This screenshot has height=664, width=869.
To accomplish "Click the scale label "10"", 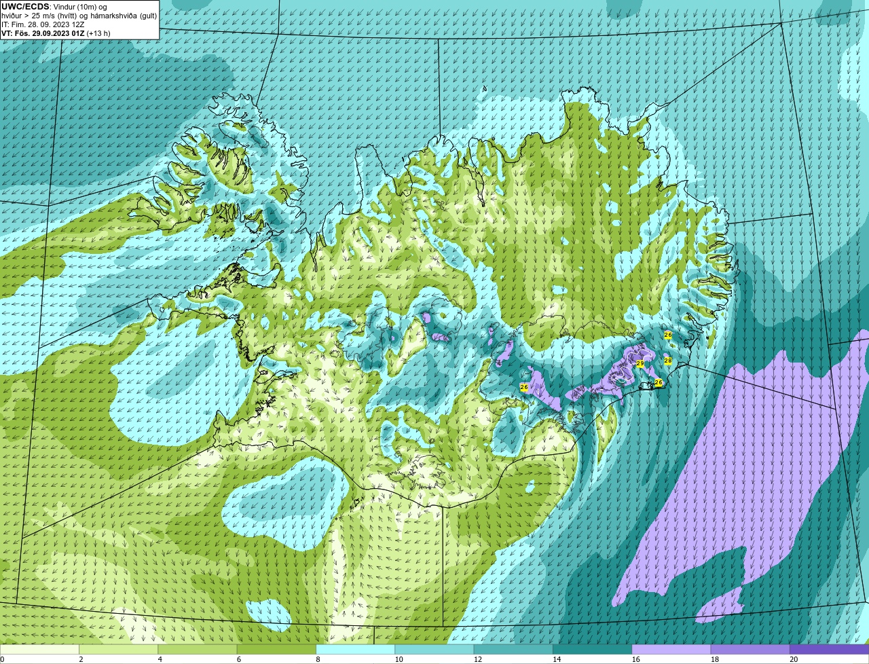I will 399,659.
